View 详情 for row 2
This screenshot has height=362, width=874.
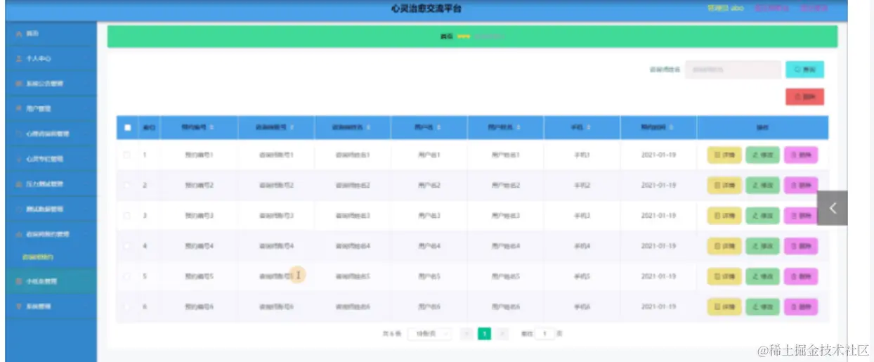pos(724,186)
